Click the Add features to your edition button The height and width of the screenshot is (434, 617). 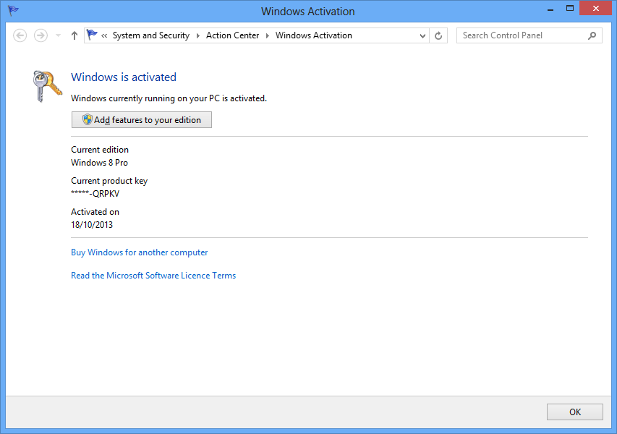point(142,119)
